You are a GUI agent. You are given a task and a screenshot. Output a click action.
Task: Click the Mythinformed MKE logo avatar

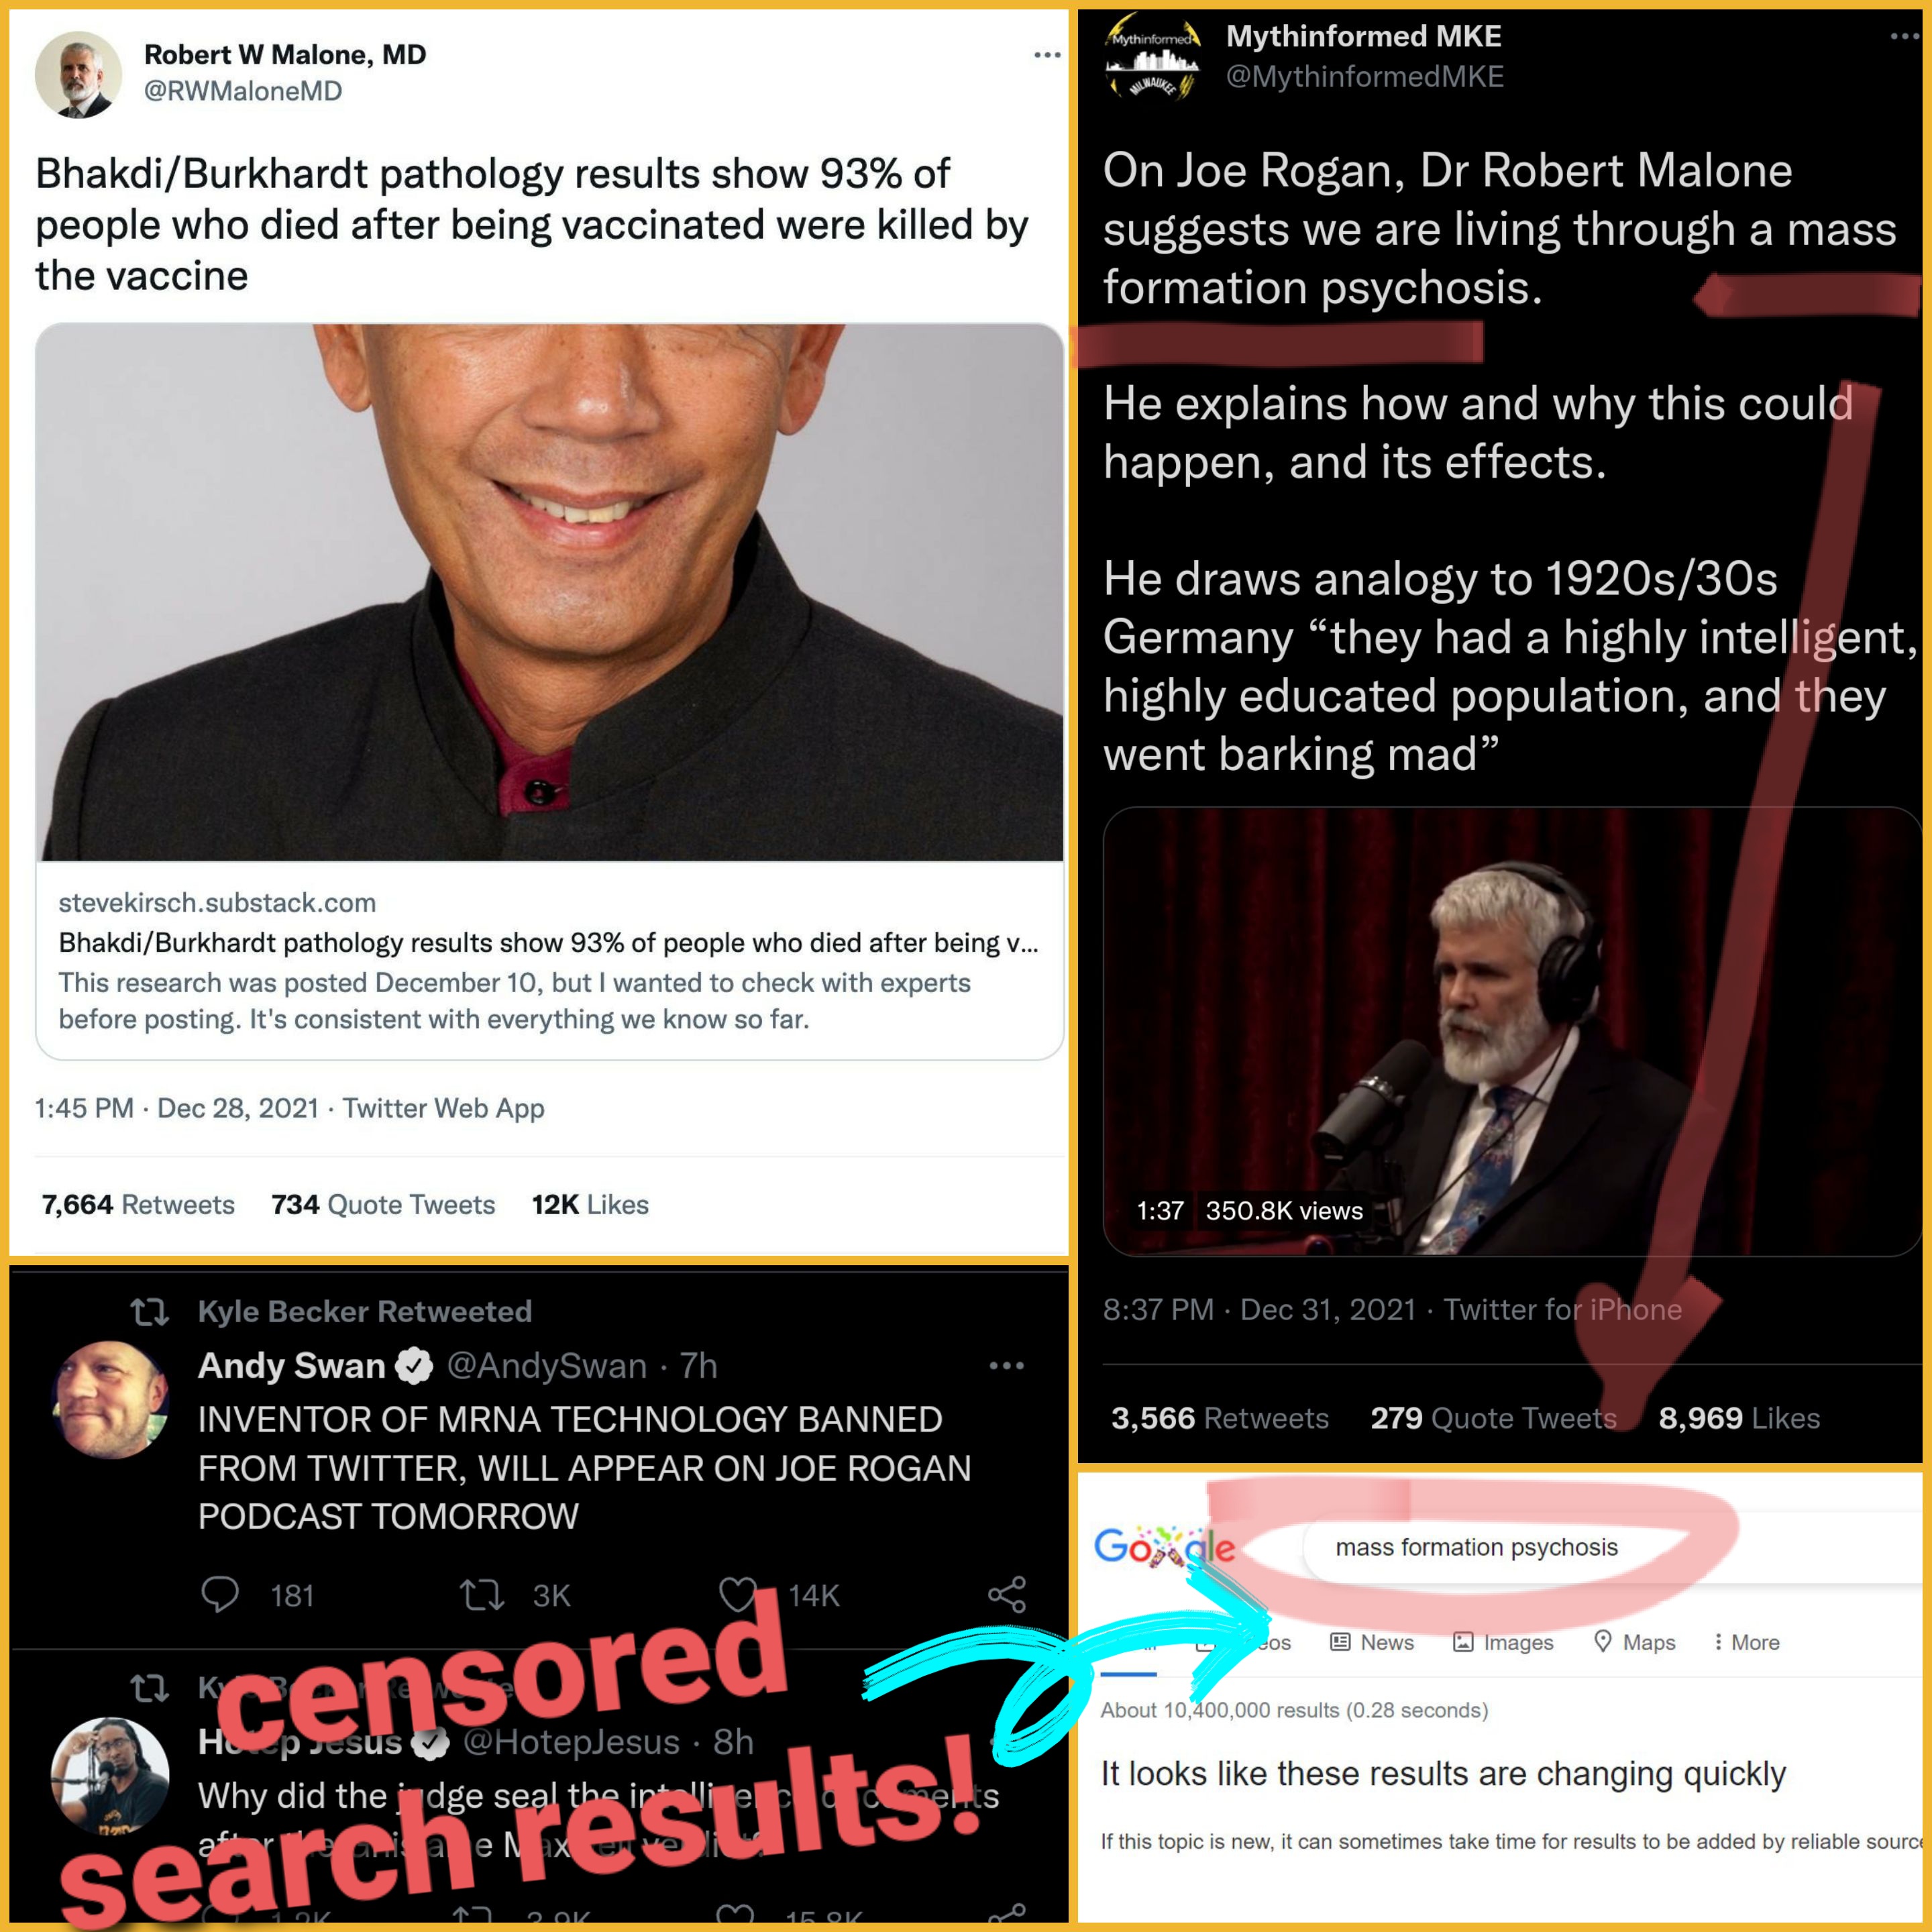(1152, 57)
